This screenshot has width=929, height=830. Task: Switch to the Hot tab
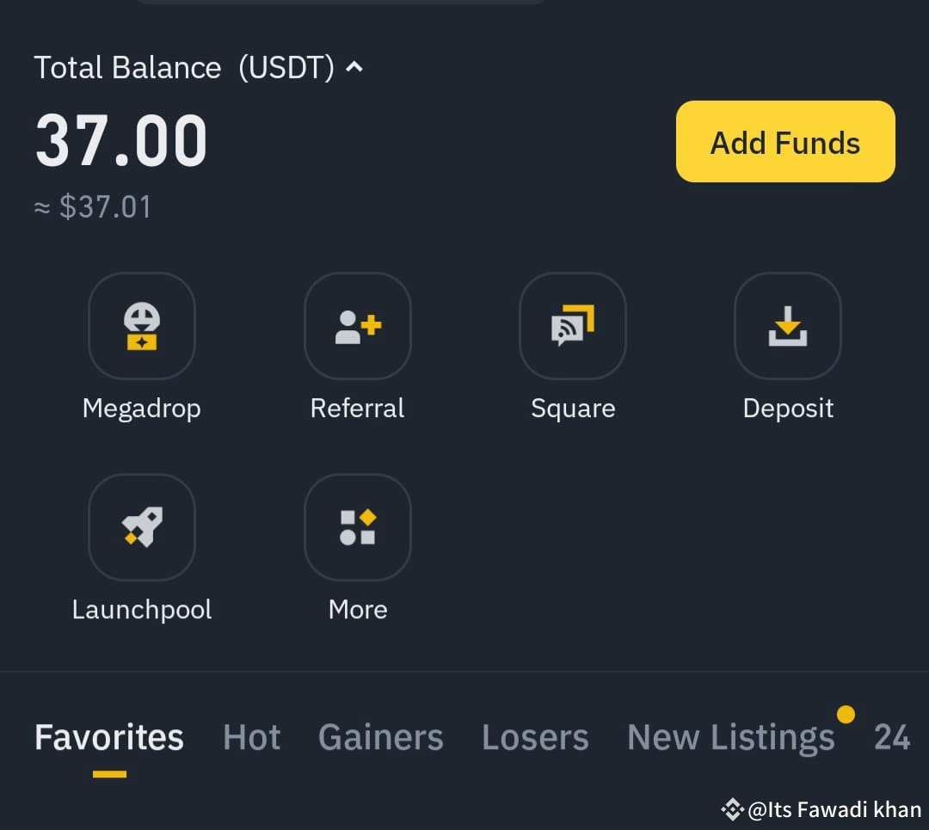point(251,736)
